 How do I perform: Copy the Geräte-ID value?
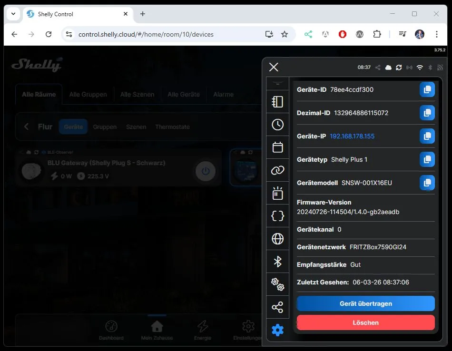tap(427, 89)
